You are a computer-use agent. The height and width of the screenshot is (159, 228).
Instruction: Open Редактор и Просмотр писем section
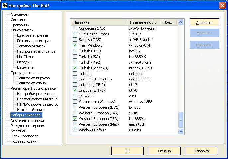(34, 88)
